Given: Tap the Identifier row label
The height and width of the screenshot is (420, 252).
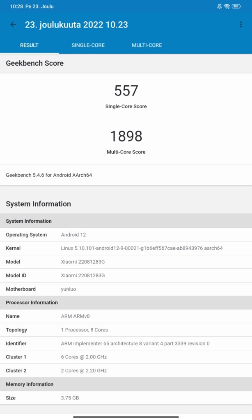Looking at the screenshot, I should [16, 343].
